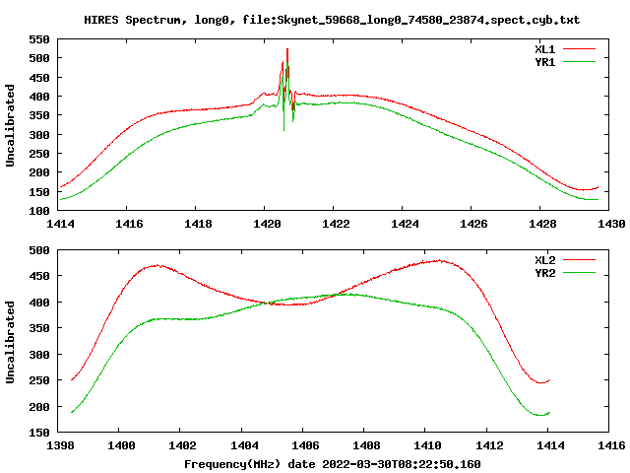Click the top plot Uncalibrated y-axis label
This screenshot has height=473, width=630.
[x=10, y=125]
